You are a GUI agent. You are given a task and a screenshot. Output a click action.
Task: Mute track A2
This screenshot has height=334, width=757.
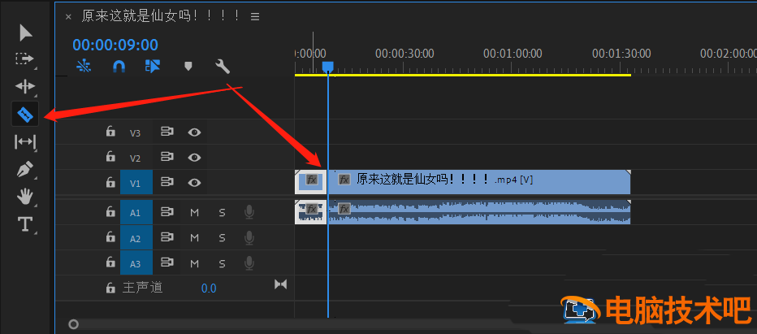(195, 237)
